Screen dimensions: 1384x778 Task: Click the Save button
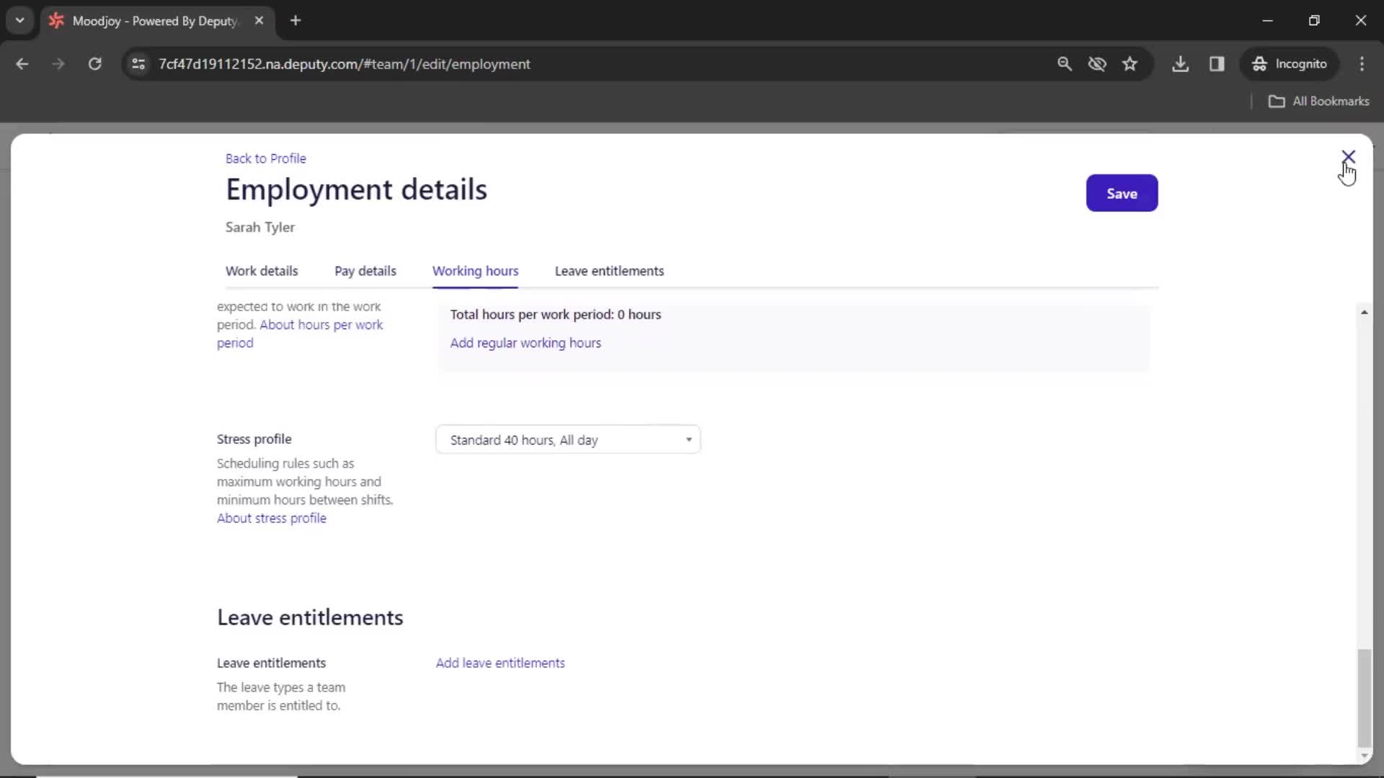tap(1122, 193)
